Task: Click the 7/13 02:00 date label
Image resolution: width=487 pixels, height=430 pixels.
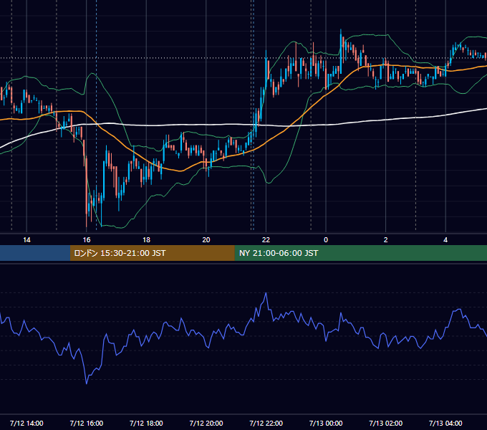Action: coord(386,423)
